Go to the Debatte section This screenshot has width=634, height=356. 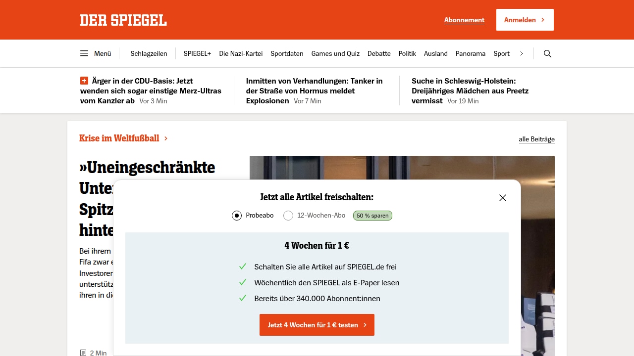click(x=379, y=53)
